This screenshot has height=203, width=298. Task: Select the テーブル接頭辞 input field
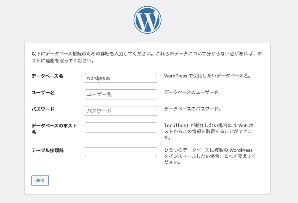coord(121,152)
